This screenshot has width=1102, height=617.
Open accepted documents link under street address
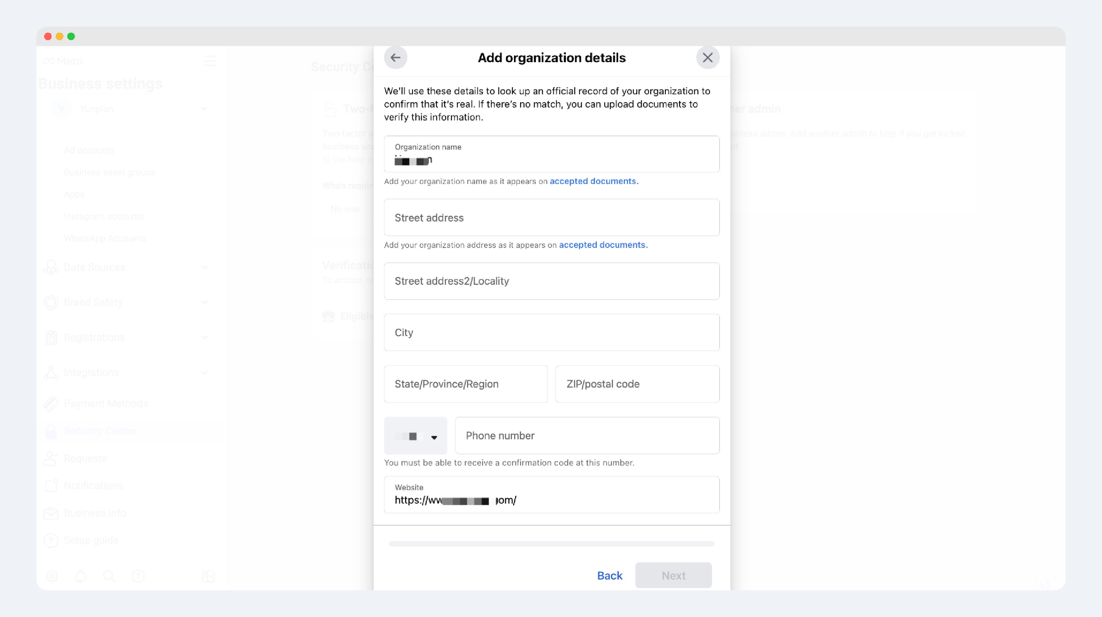[603, 245]
